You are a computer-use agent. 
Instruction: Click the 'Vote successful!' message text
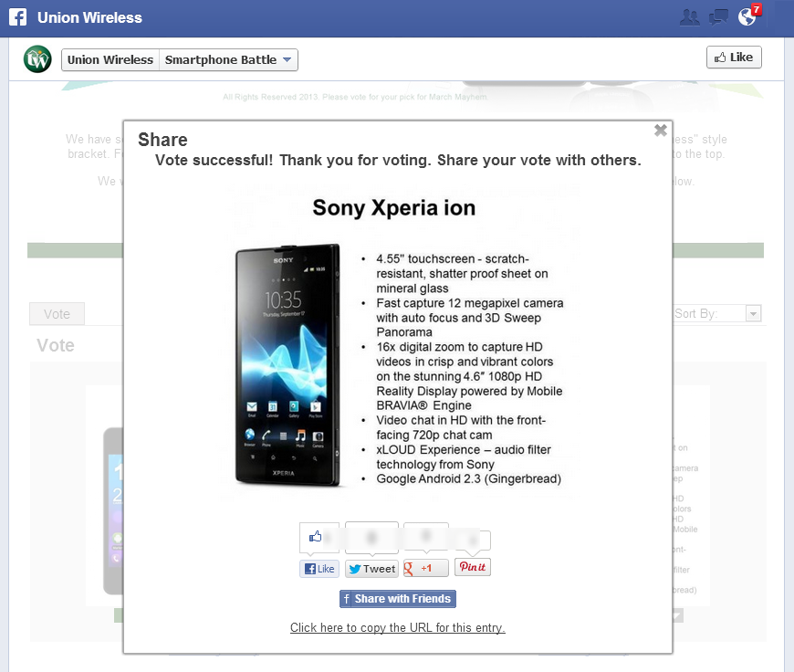click(398, 160)
